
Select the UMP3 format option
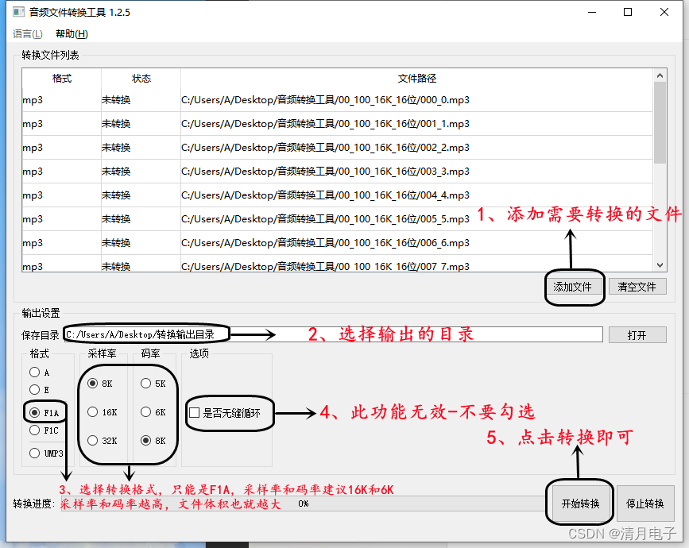(47, 453)
